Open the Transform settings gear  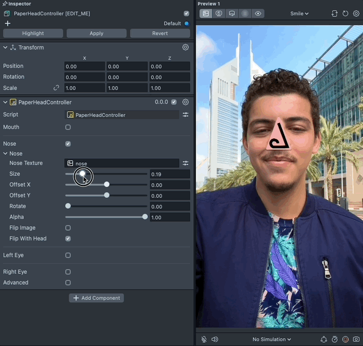pos(185,48)
